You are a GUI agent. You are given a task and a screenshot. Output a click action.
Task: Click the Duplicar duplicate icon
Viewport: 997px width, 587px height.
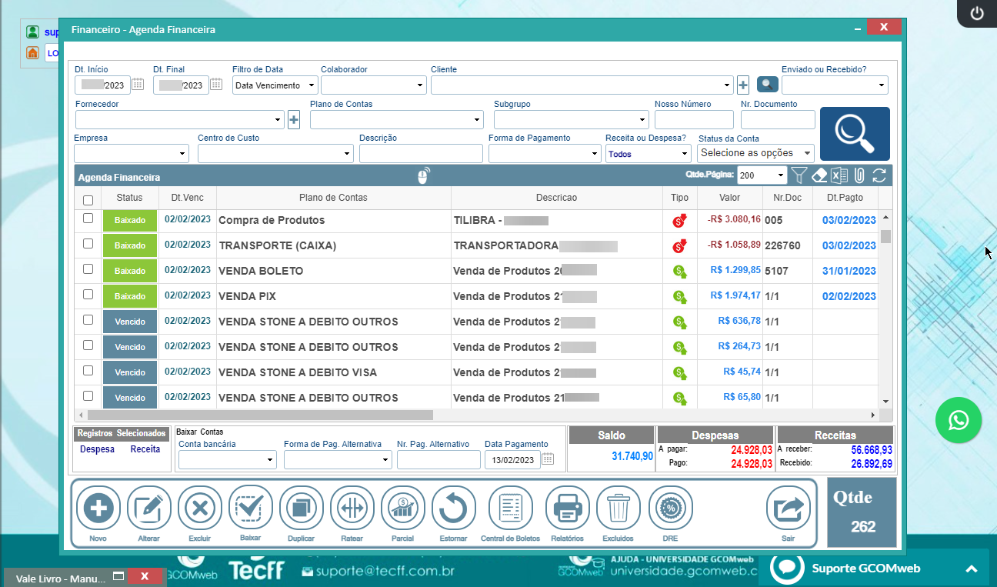pos(301,508)
